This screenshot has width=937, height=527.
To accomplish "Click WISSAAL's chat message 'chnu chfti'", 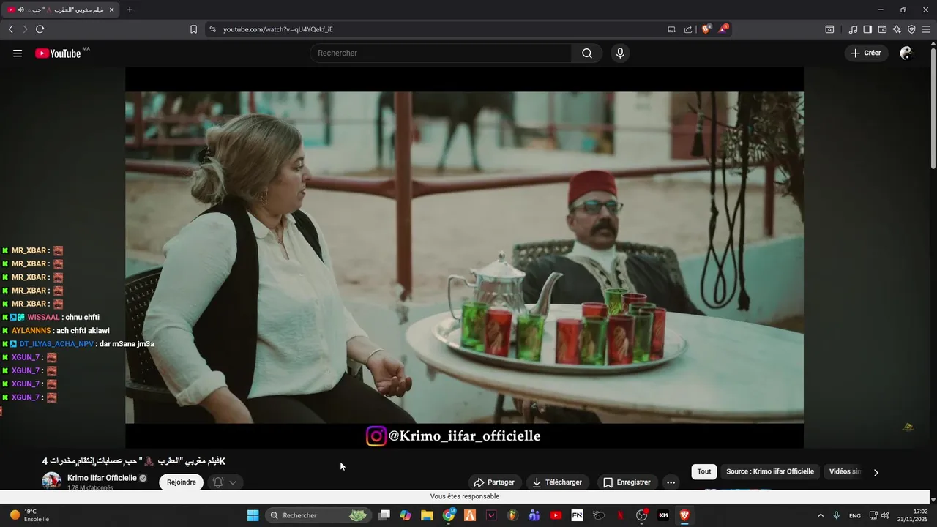I will coord(82,318).
